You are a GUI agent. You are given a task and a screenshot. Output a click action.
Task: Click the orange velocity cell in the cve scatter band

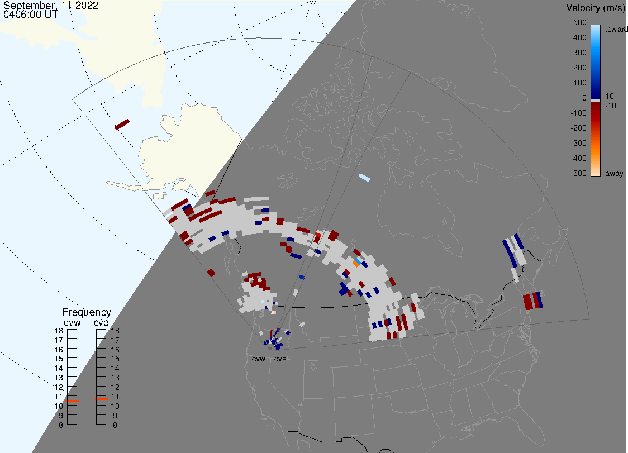click(x=356, y=264)
